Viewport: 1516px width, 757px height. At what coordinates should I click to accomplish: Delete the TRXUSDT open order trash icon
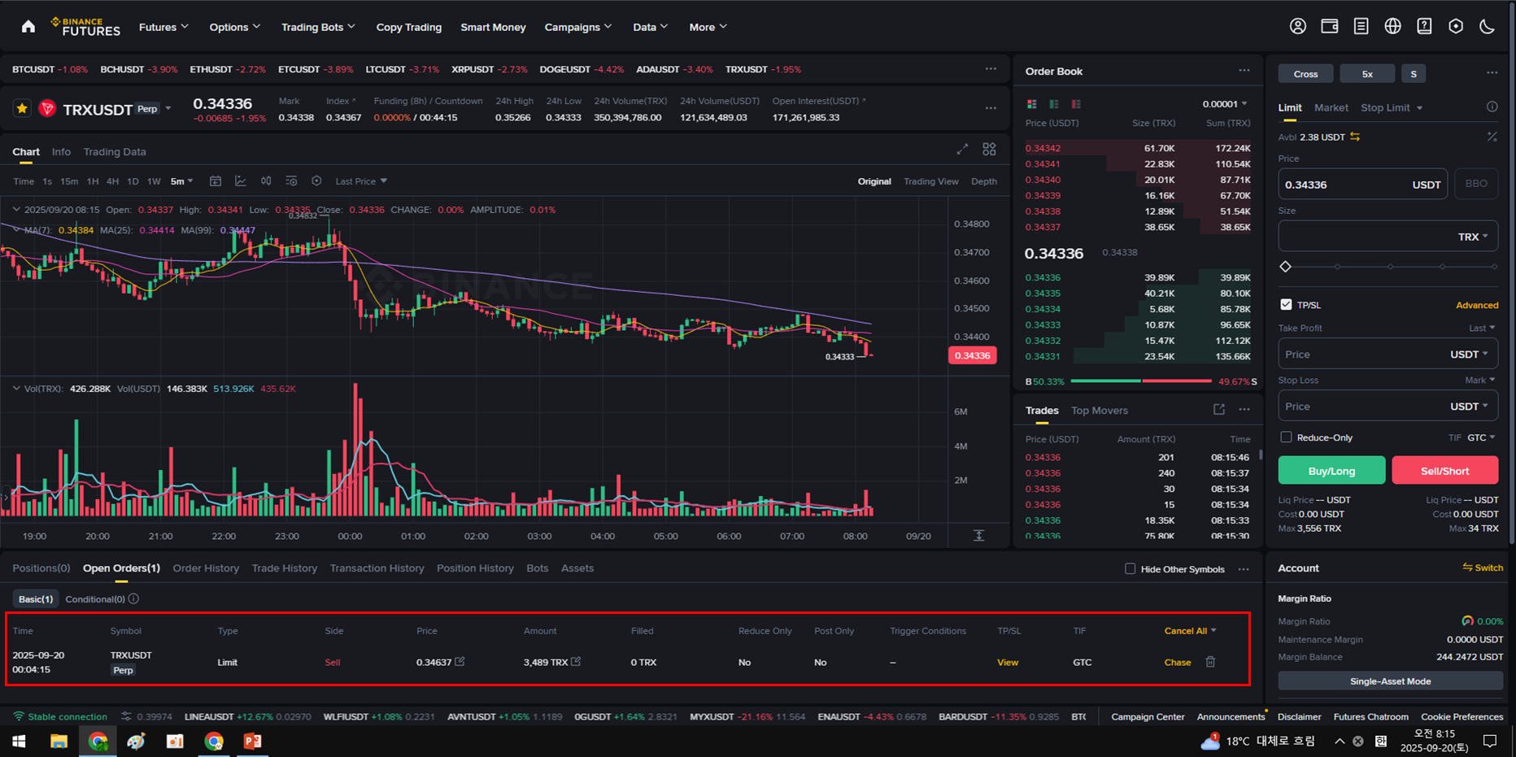1210,662
